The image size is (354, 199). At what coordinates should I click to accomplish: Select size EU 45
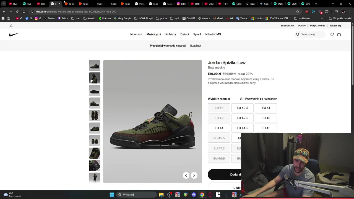(x=266, y=128)
